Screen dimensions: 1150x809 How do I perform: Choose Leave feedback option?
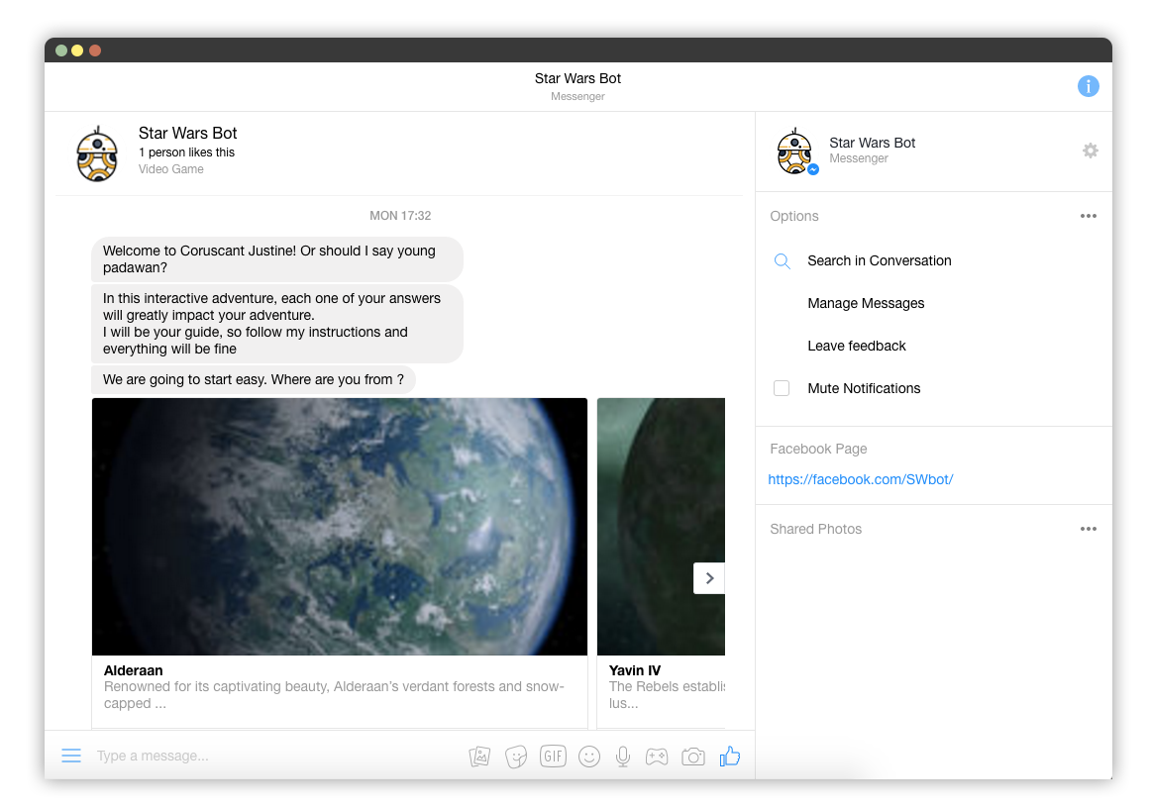(x=857, y=346)
